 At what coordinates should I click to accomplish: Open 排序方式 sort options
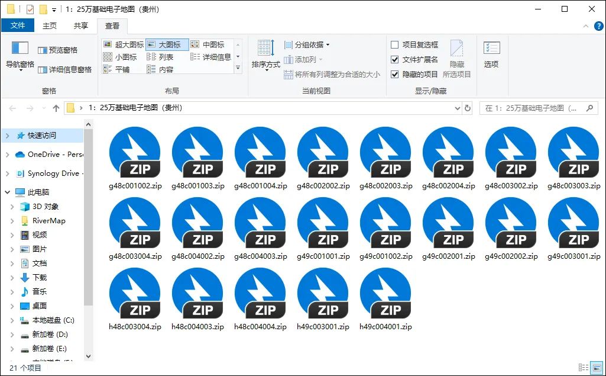pyautogui.click(x=265, y=56)
